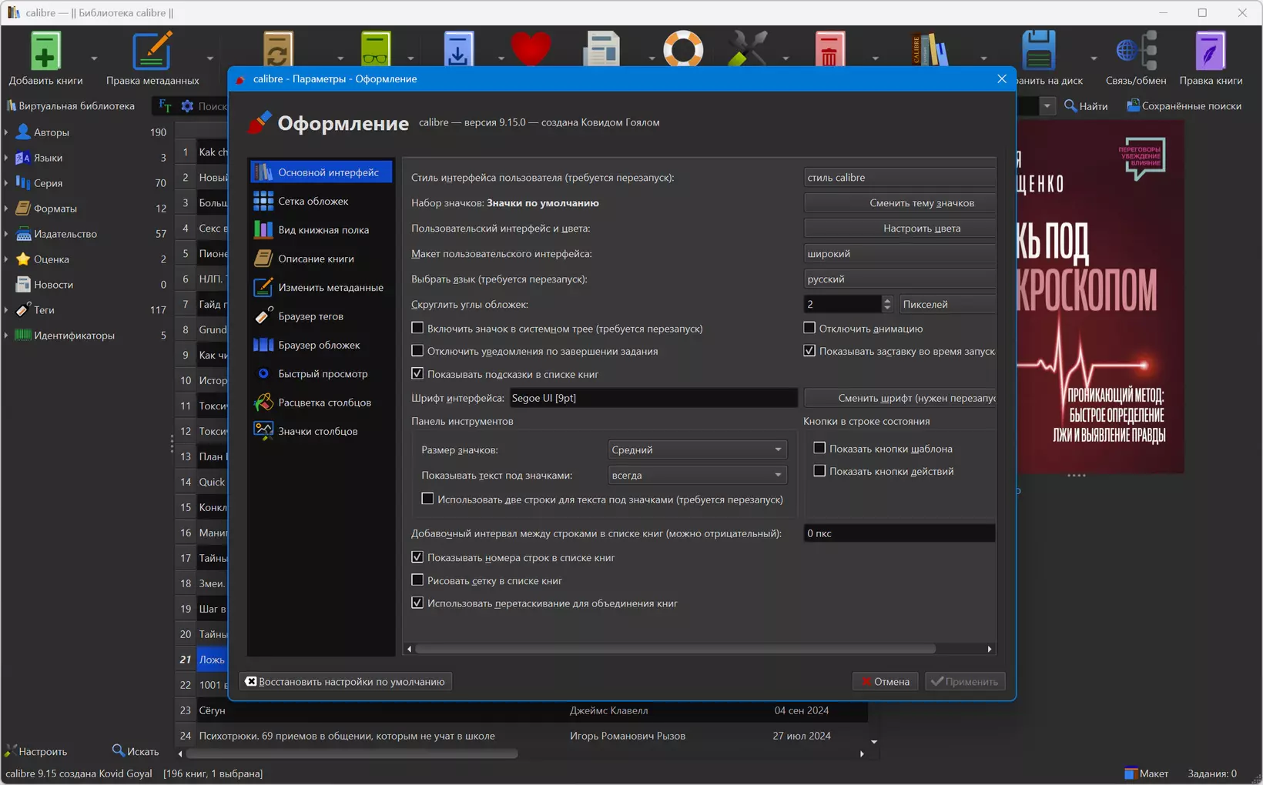Open the show text under icons dropdown
This screenshot has width=1263, height=785.
(x=697, y=475)
